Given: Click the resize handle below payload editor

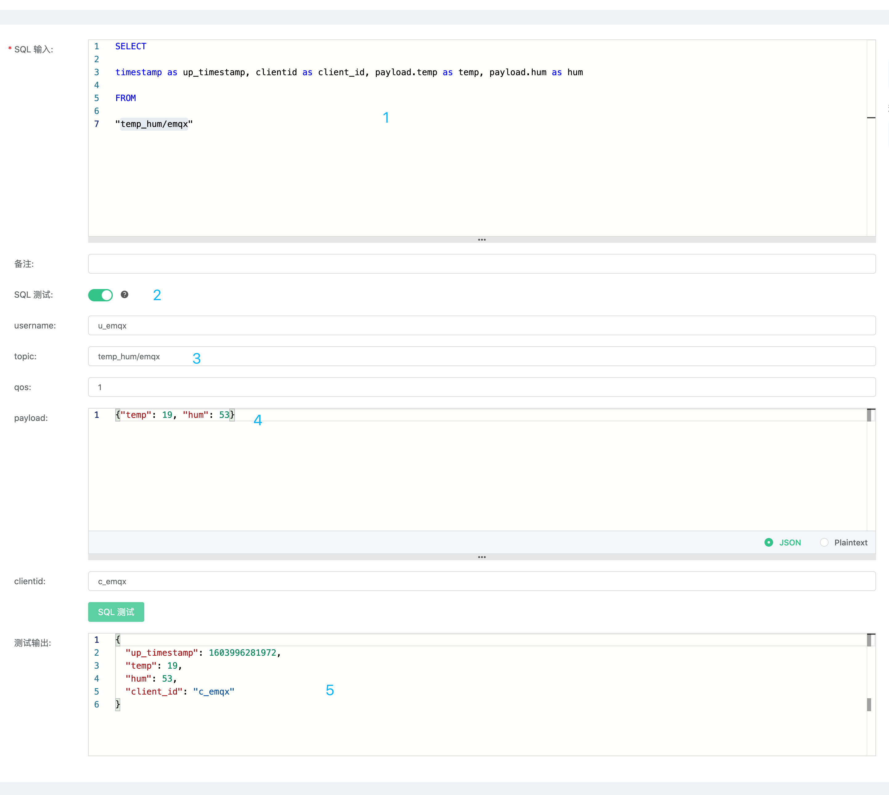Looking at the screenshot, I should click(481, 557).
